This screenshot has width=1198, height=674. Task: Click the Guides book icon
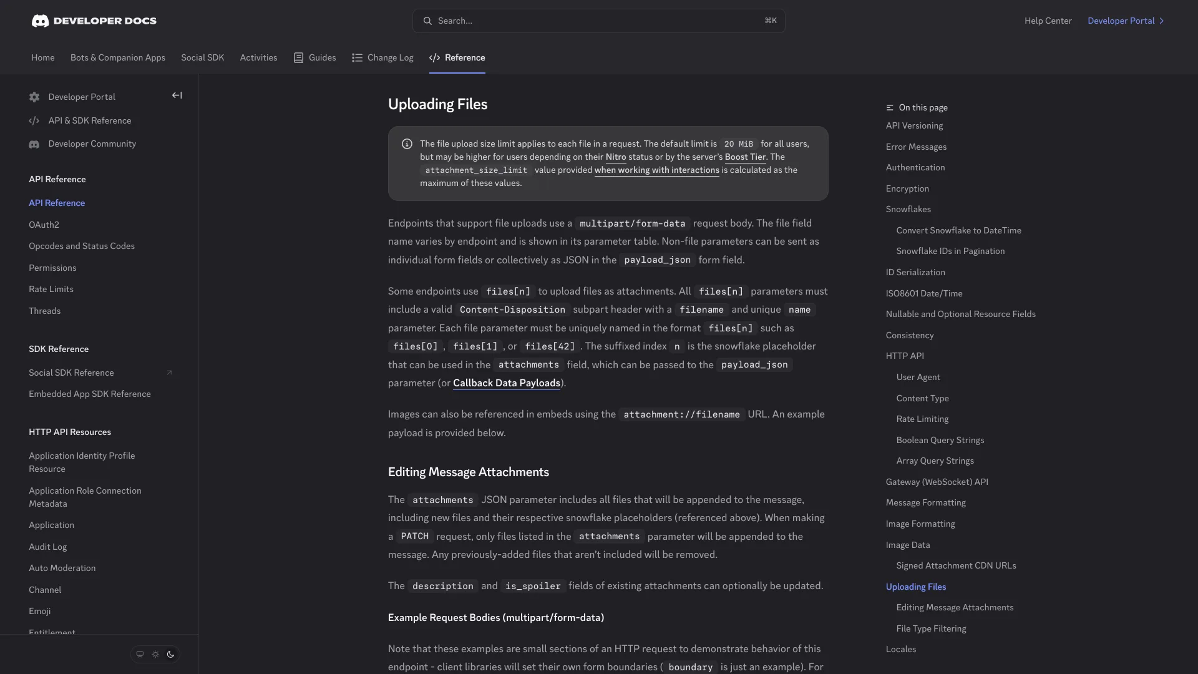298,57
